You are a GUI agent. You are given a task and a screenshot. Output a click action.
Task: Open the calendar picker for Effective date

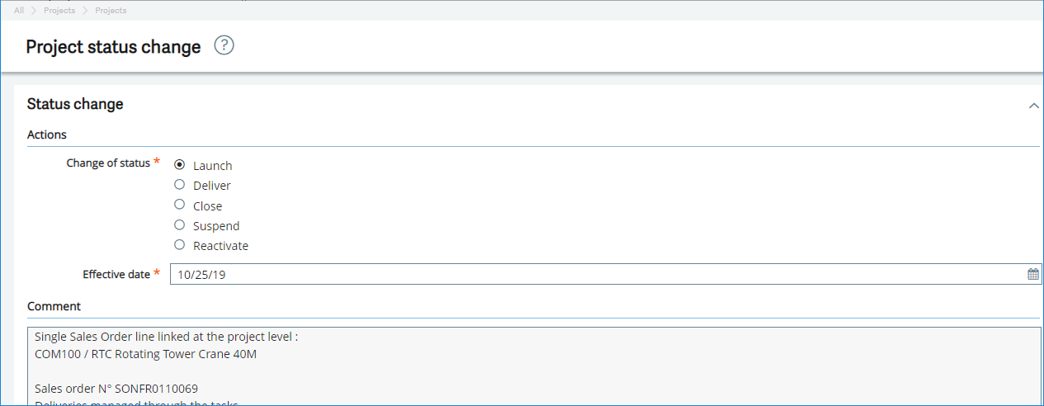pyautogui.click(x=1033, y=275)
